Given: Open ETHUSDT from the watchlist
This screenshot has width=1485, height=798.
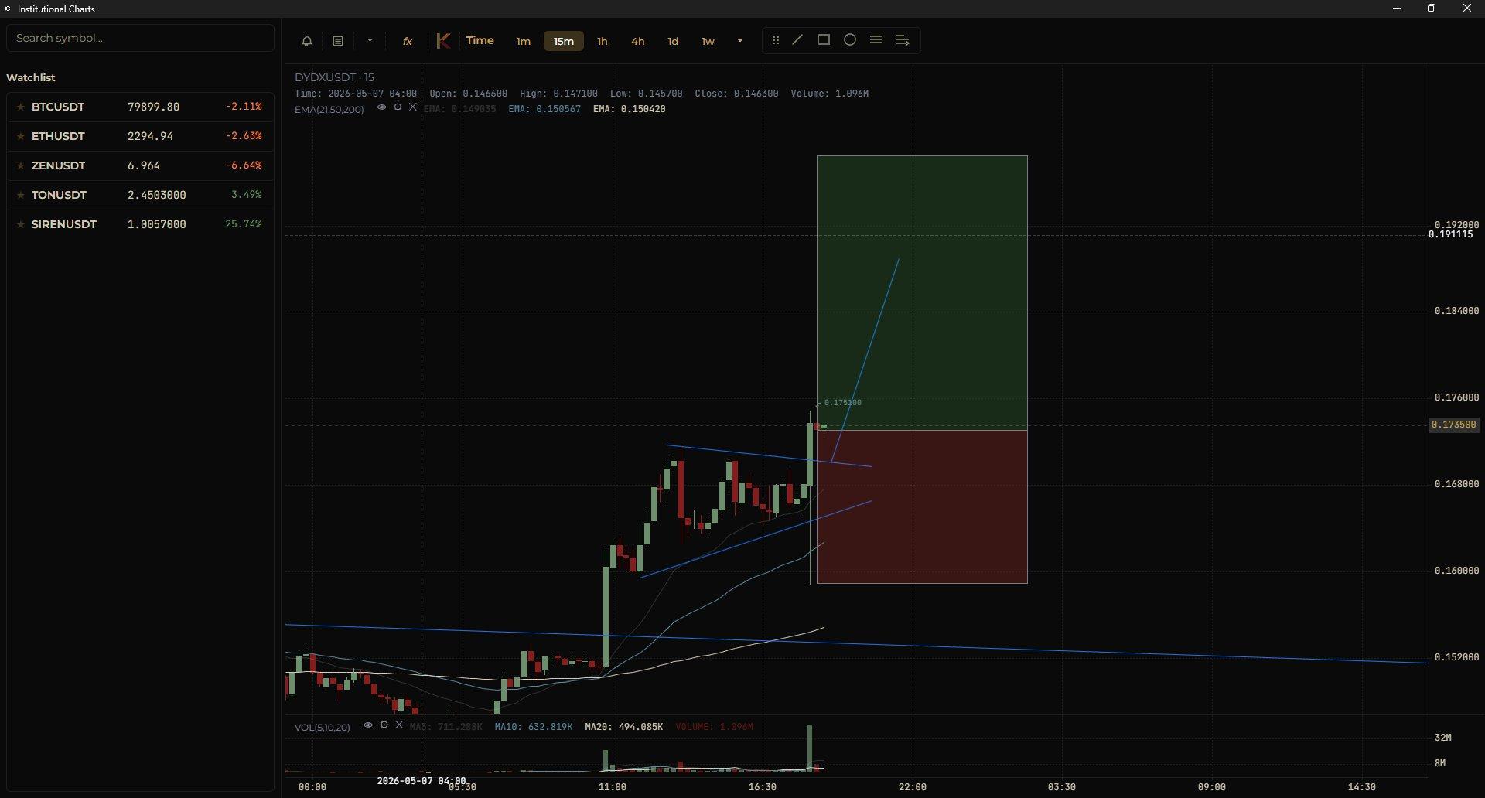Looking at the screenshot, I should (140, 136).
